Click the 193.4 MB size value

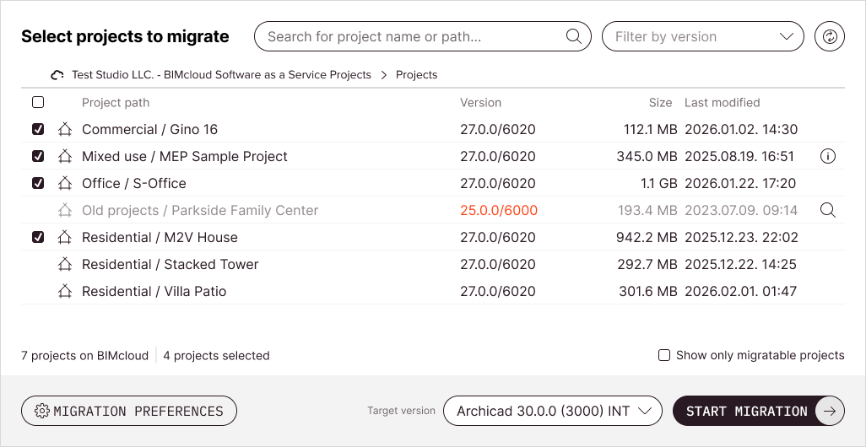pyautogui.click(x=648, y=210)
